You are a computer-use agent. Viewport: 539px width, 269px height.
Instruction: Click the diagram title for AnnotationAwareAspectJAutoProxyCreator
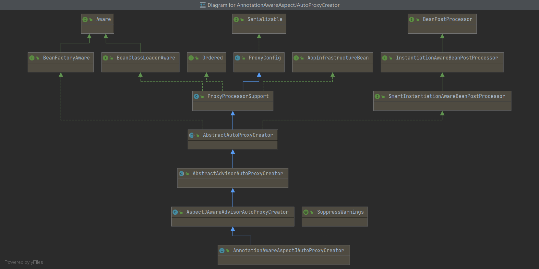pyautogui.click(x=273, y=5)
